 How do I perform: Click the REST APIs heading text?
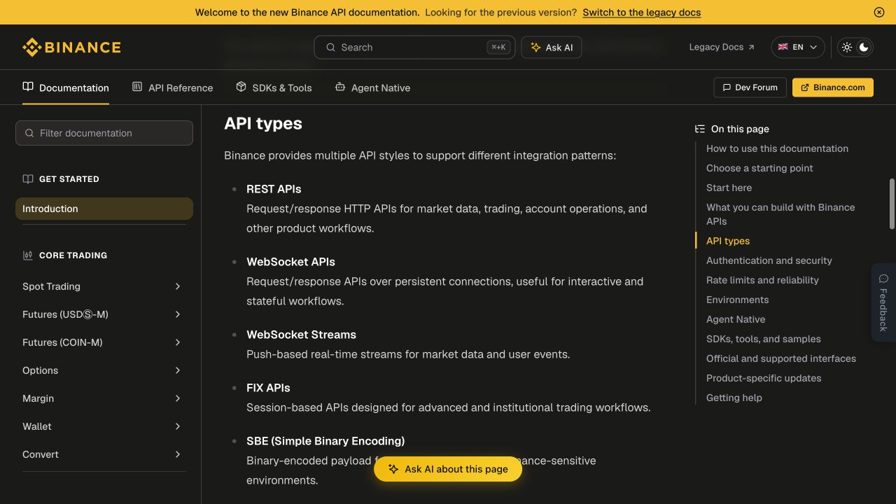[x=274, y=189]
